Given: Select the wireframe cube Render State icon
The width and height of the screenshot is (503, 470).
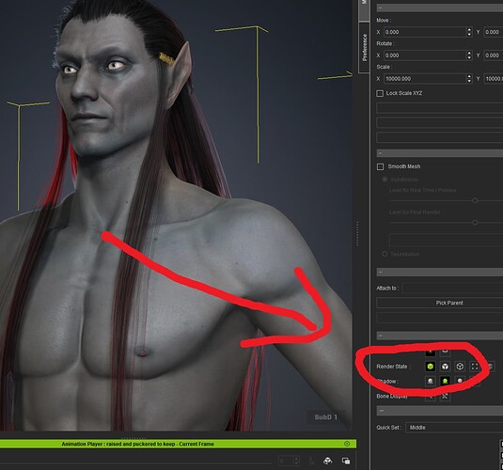Looking at the screenshot, I should [x=460, y=366].
